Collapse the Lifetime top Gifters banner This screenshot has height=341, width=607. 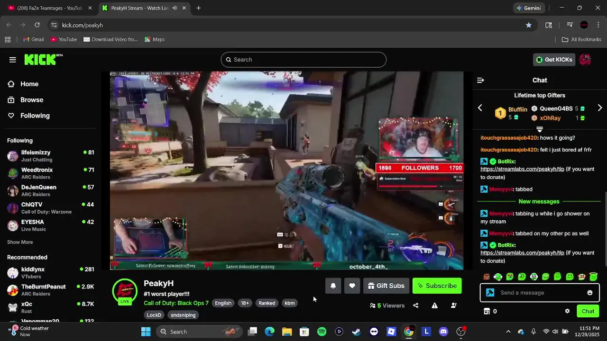tap(540, 129)
